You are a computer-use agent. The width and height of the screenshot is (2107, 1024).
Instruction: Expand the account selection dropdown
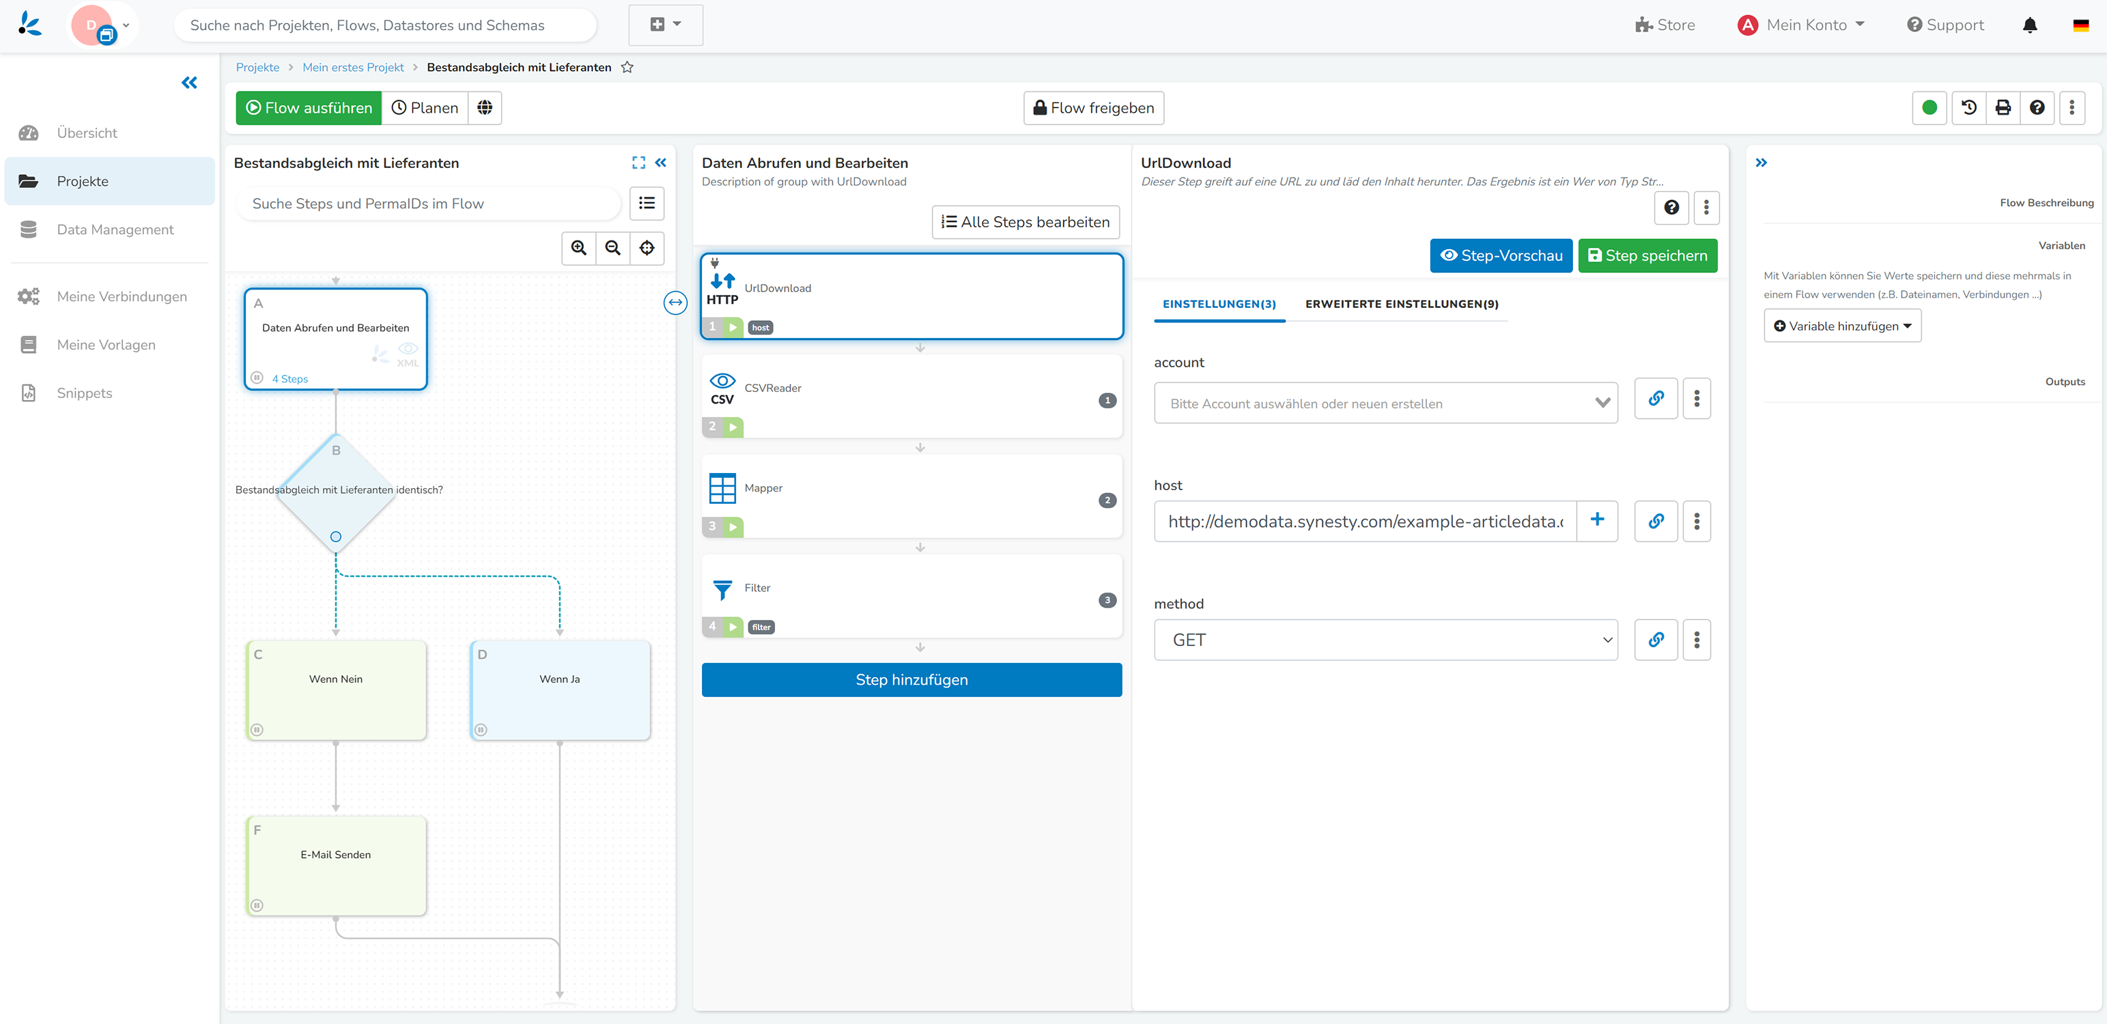(1385, 403)
